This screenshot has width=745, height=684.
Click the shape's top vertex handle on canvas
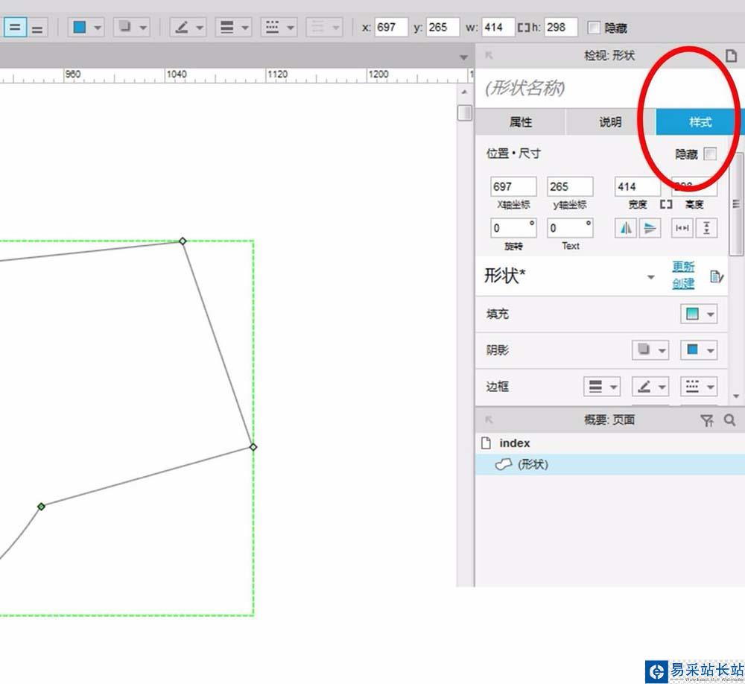click(x=183, y=241)
